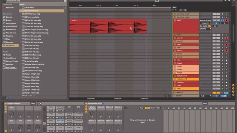The height and width of the screenshot is (133, 237).
Task: Select All results in browser sidebar
Action: (10, 45)
